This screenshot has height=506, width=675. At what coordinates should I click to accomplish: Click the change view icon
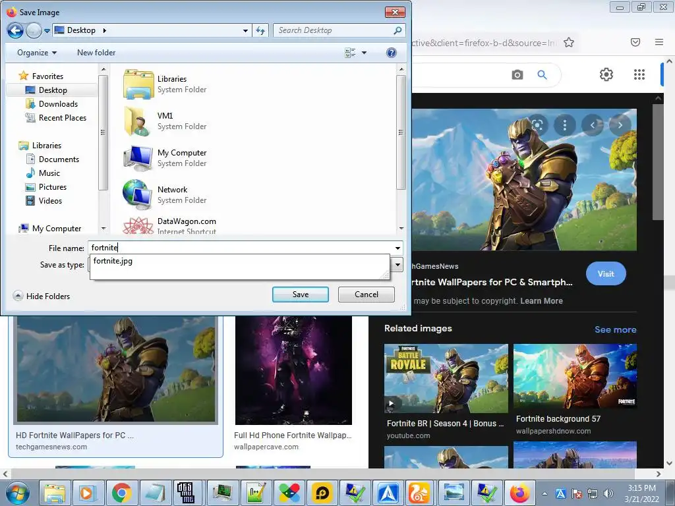[350, 53]
